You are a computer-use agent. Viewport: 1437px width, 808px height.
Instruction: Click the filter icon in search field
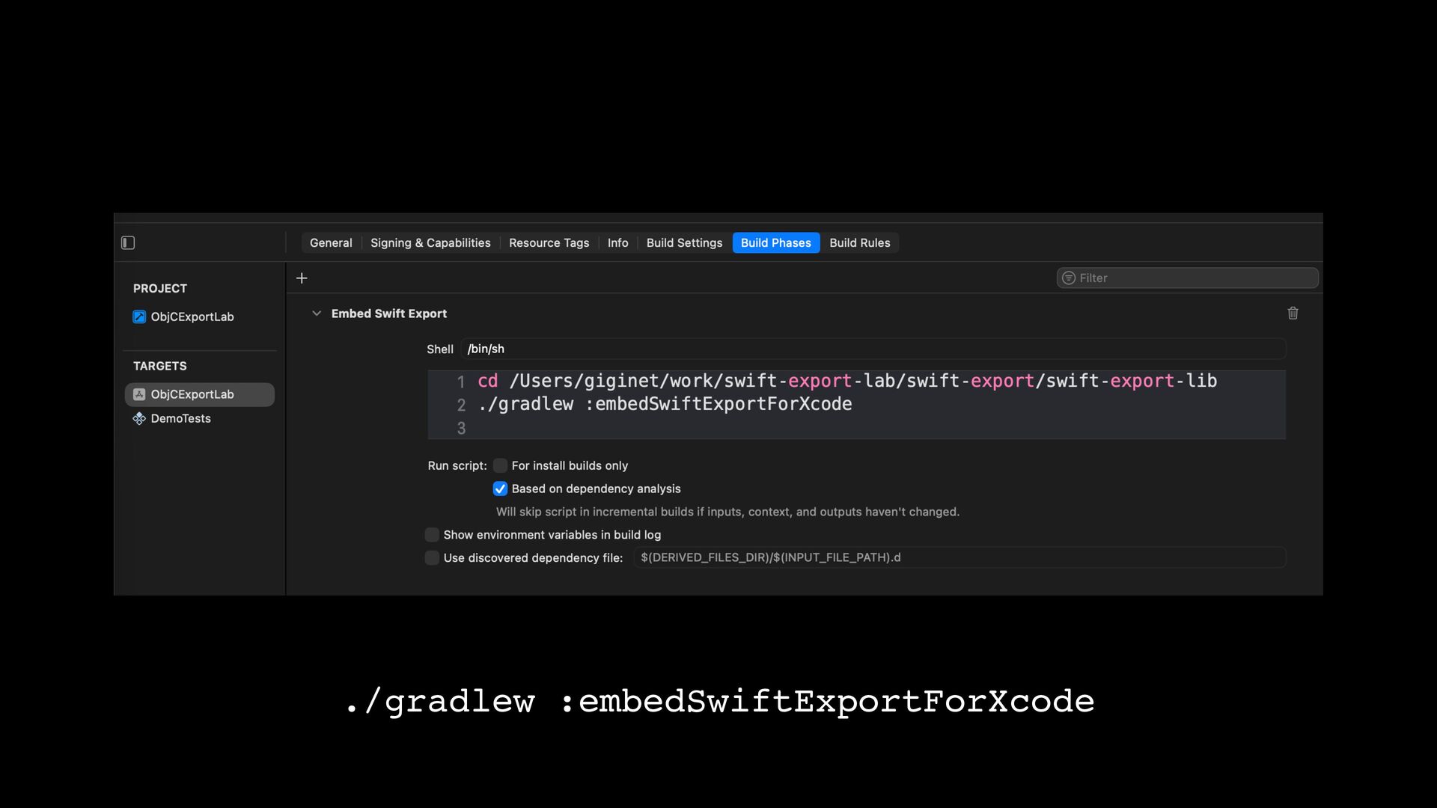[1069, 278]
